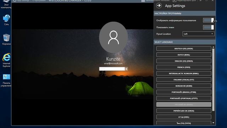Click the 'Kunzite' user name text
The image size is (227, 128).
click(113, 59)
